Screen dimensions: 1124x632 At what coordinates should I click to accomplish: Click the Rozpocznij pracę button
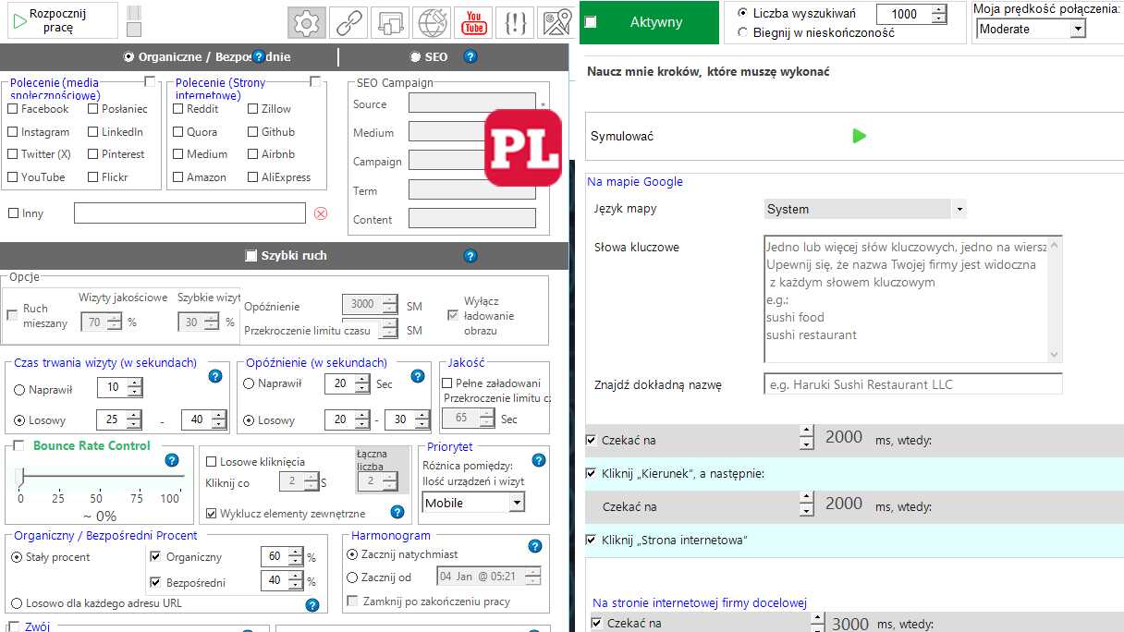60,21
